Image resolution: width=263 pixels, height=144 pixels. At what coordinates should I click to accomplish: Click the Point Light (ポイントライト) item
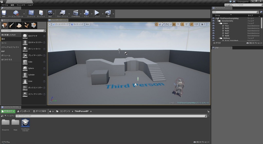(x=34, y=49)
